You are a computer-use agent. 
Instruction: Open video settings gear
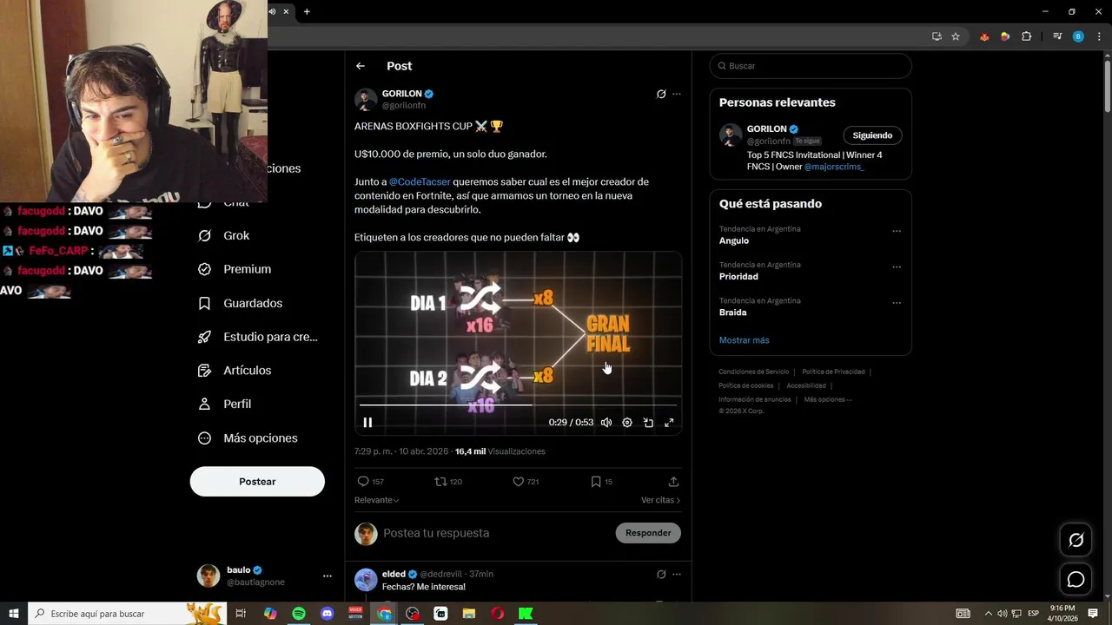pos(627,423)
